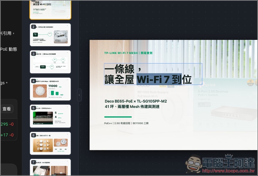The image size is (258, 176).
Task: Click the 查看 button
Action: [x=7, y=109]
